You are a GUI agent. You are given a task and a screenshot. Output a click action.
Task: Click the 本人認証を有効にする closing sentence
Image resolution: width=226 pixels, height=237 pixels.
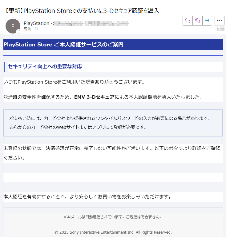tap(87, 196)
